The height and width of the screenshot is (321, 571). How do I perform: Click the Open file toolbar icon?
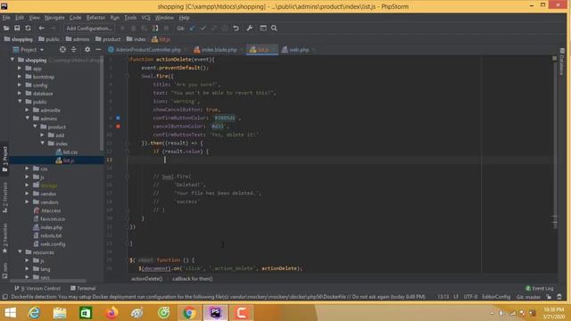[6, 28]
